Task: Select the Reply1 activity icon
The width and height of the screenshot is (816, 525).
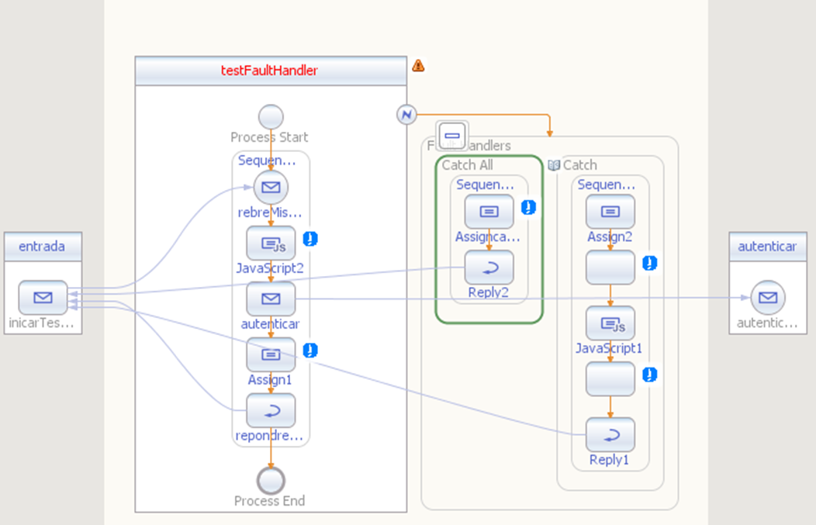Action: tap(610, 434)
